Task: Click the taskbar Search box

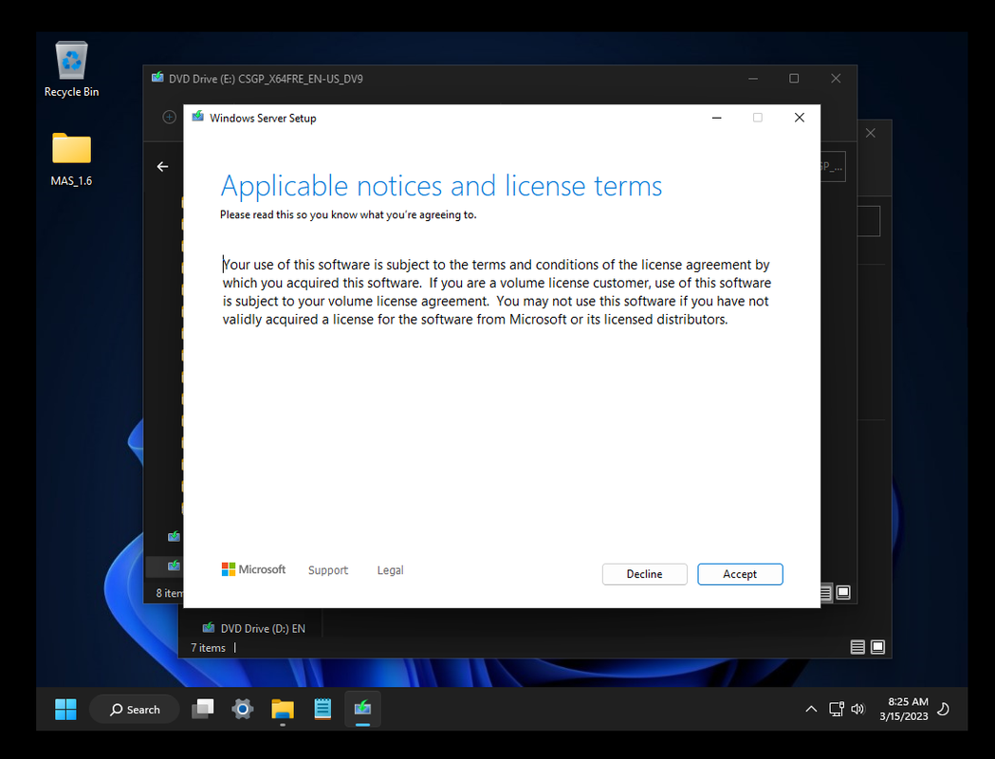Action: [x=135, y=710]
